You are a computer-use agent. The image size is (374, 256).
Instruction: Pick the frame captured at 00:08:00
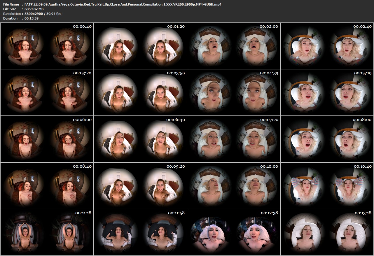pyautogui.click(x=327, y=139)
